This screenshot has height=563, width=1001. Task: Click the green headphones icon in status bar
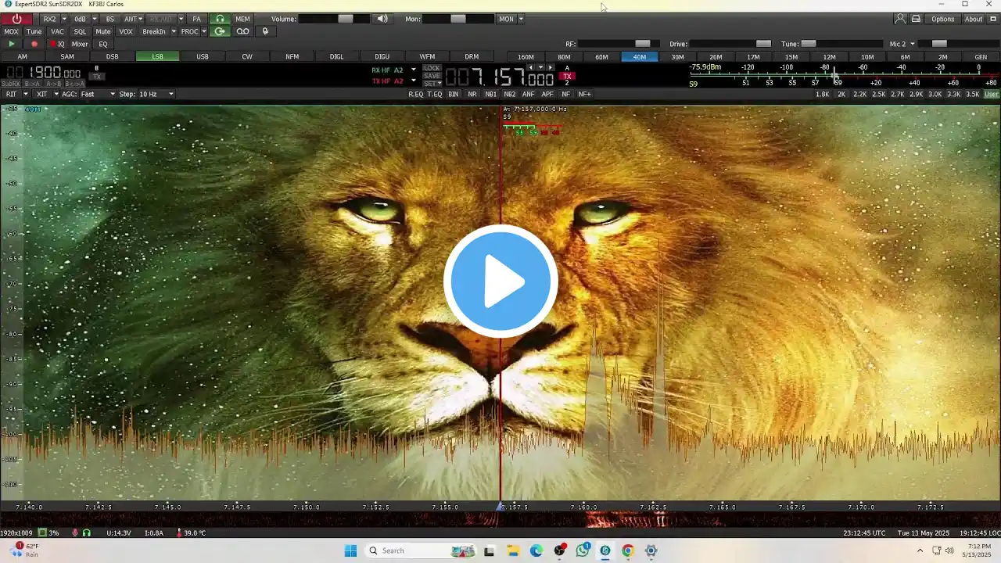[x=87, y=533]
